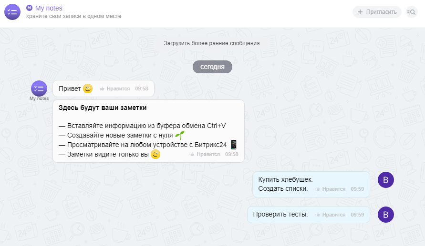Click the Создать списки. text line
425x246 pixels.
[283, 189]
